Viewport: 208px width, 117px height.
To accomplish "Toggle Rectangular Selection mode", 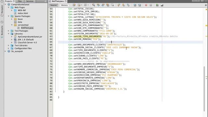I will [x=112, y=5].
